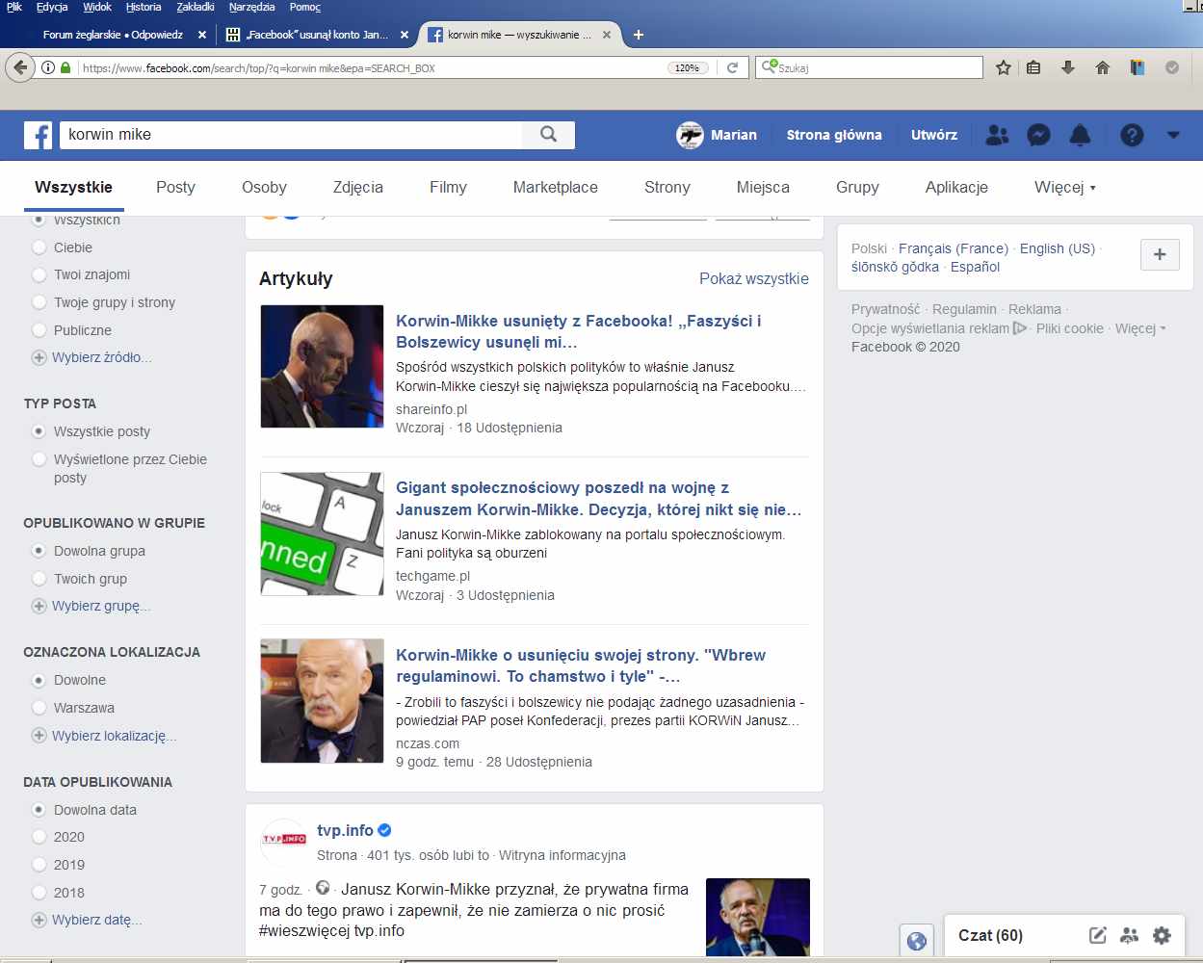1203x963 pixels.
Task: Switch to the Posty tab
Action: click(x=175, y=187)
